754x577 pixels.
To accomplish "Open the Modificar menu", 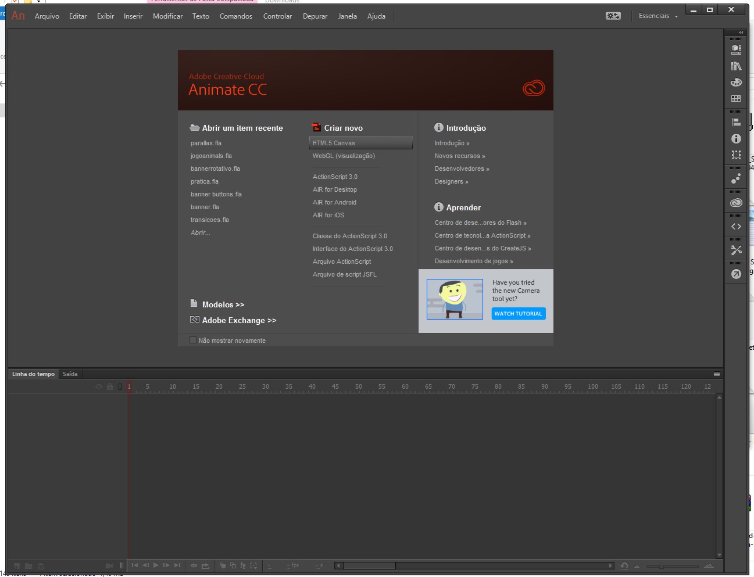I will [168, 16].
